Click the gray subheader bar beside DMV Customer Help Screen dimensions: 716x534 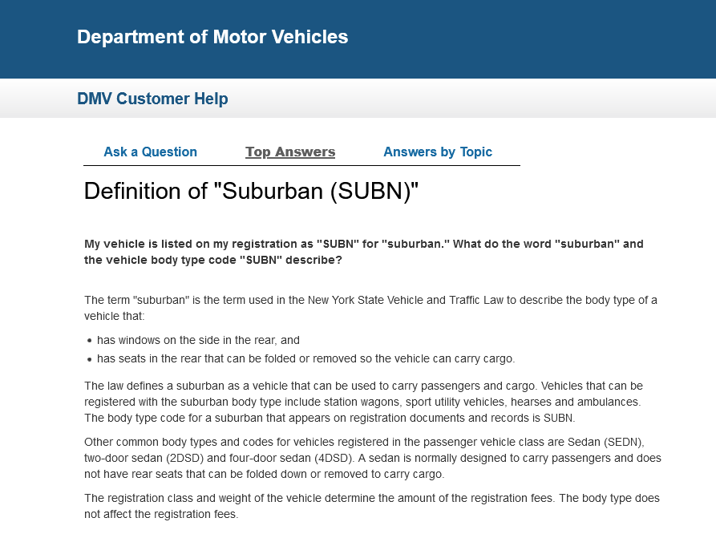tap(471, 98)
